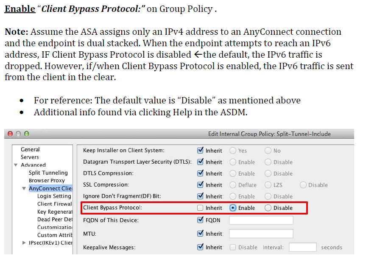This screenshot has width=366, height=262.
Task: Minimize the group policy window
Action: tap(18, 134)
